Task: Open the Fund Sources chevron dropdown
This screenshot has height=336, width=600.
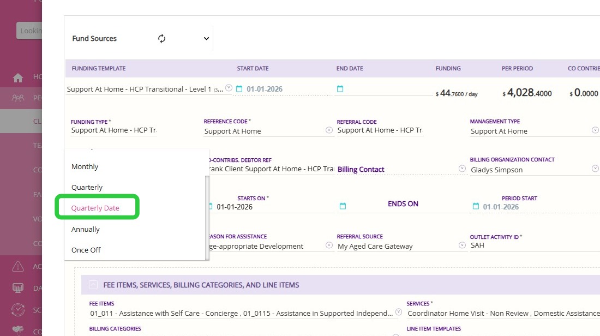Action: pyautogui.click(x=206, y=39)
